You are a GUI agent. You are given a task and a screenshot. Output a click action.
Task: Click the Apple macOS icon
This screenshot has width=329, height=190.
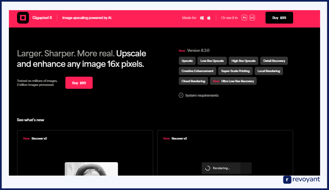(x=209, y=18)
